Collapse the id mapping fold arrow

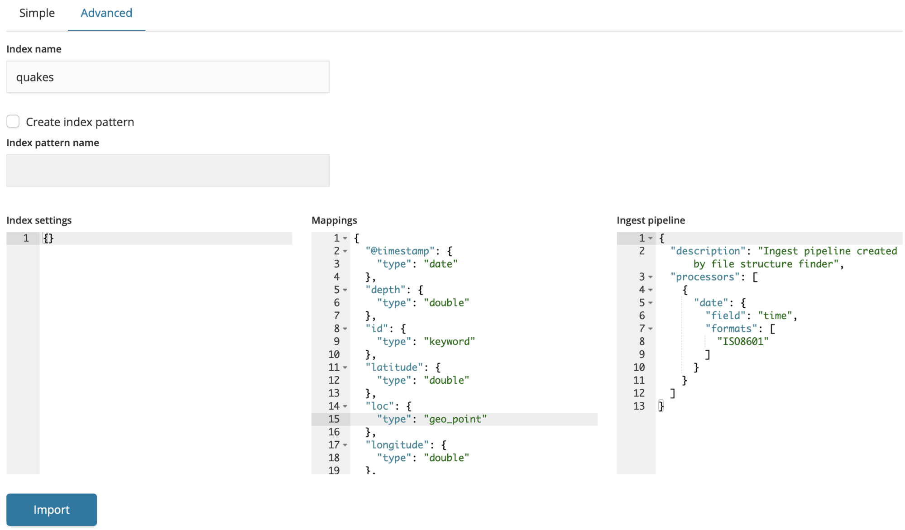[x=345, y=329]
